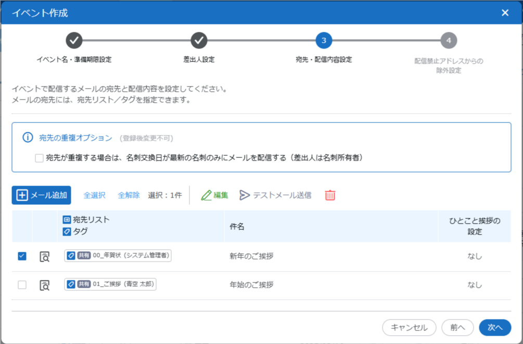Check the 01_ご挨拶 row checkbox
The image size is (523, 344).
(22, 285)
